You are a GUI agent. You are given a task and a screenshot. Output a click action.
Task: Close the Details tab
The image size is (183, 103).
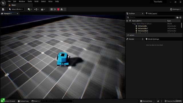click(x=142, y=39)
